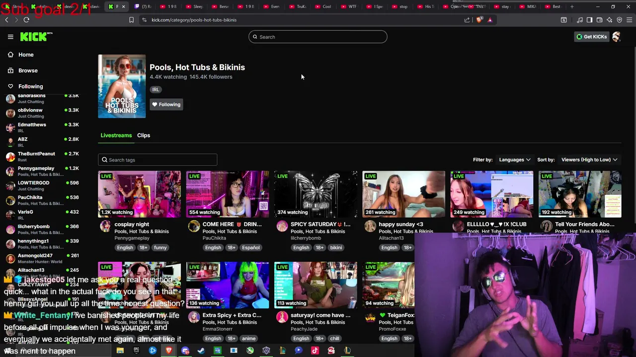This screenshot has height=357, width=636.
Task: Open Epic Games Launcher from the taskbar
Action: 136,351
